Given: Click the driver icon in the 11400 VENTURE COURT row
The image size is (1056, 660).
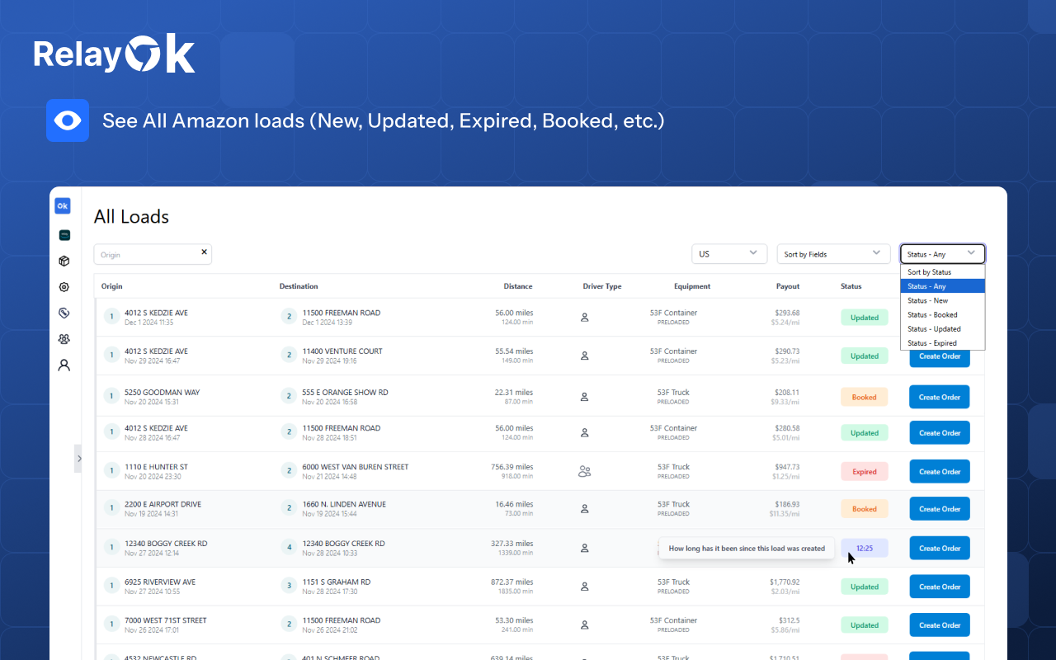Looking at the screenshot, I should (585, 356).
